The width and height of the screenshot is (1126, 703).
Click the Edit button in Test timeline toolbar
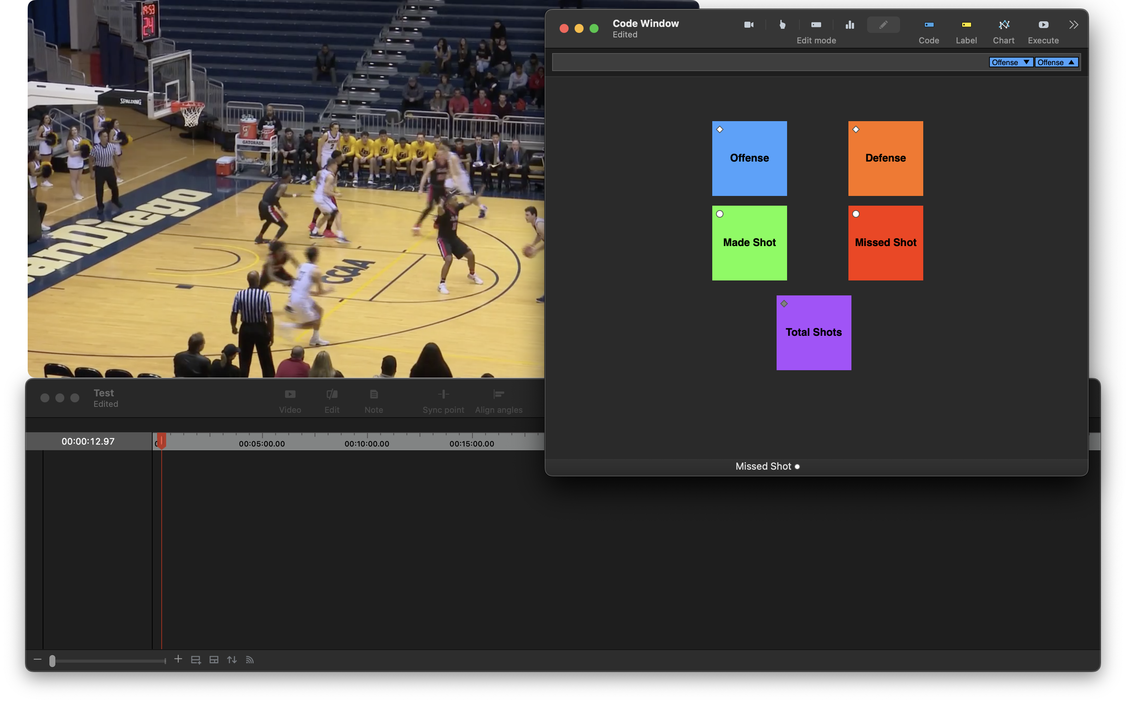(x=331, y=402)
